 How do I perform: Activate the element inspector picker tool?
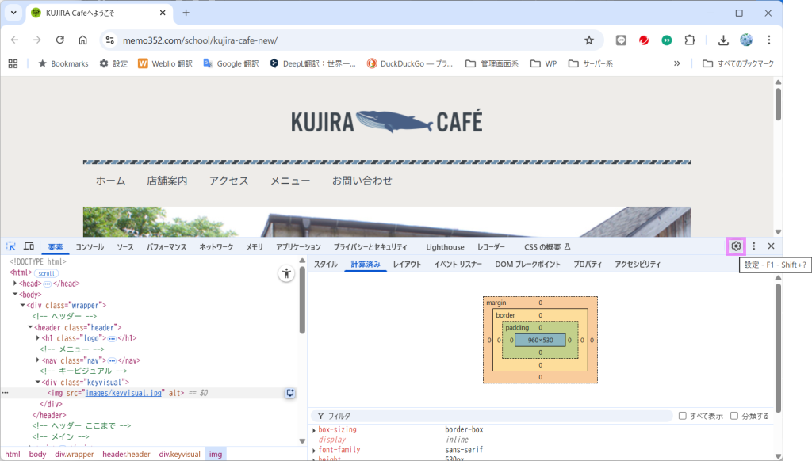pos(12,247)
